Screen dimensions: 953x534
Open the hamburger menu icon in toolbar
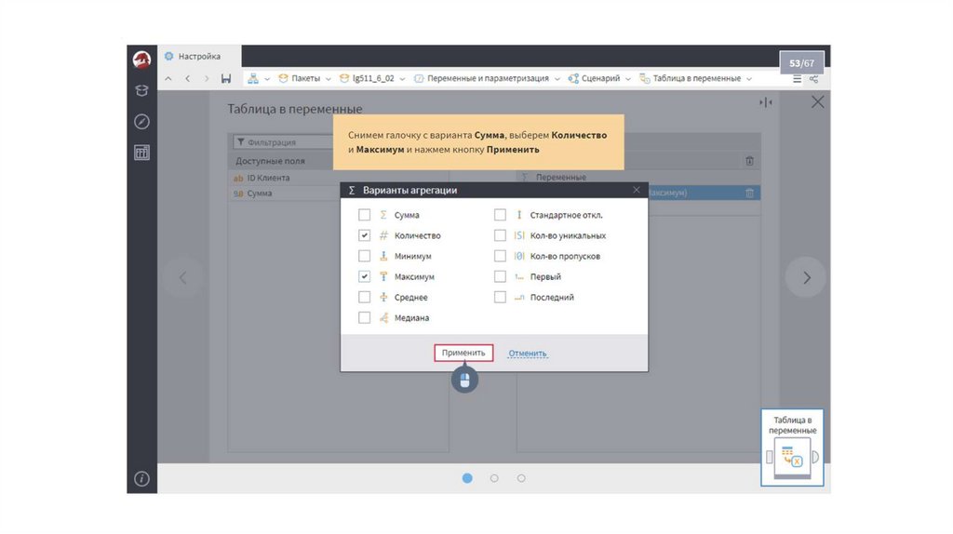(797, 79)
